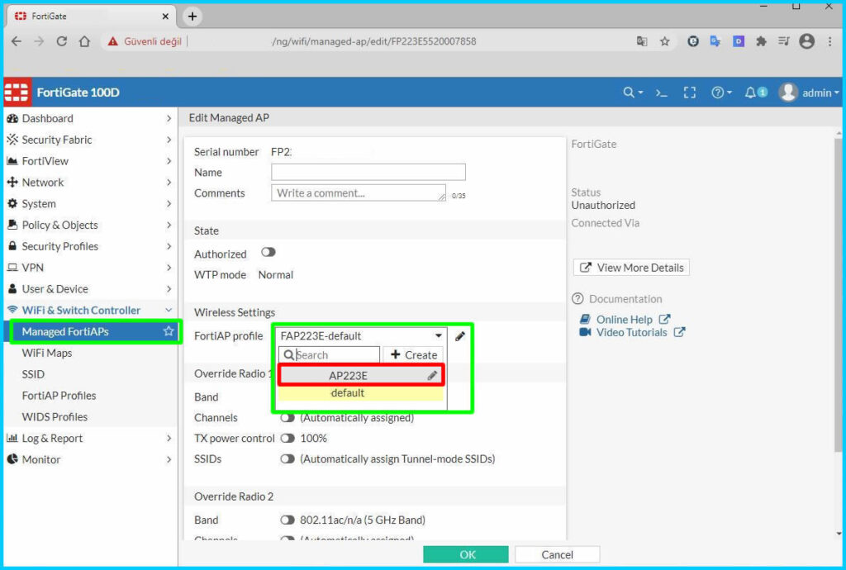Click the Video Tutorials external-link icon

(680, 332)
